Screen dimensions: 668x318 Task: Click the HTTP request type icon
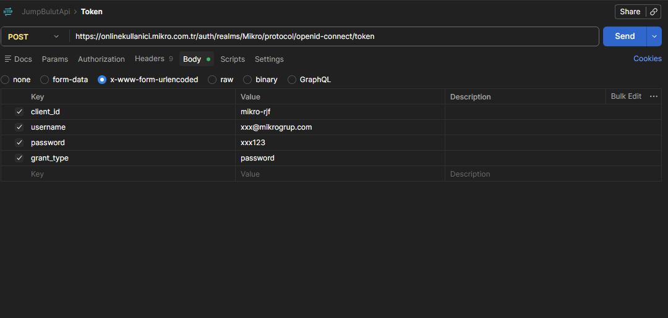(x=8, y=12)
